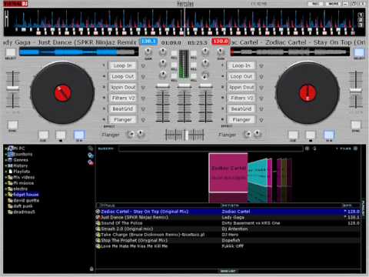Click the right deck Cue button
This screenshot has height=277, width=369.
[x=293, y=135]
